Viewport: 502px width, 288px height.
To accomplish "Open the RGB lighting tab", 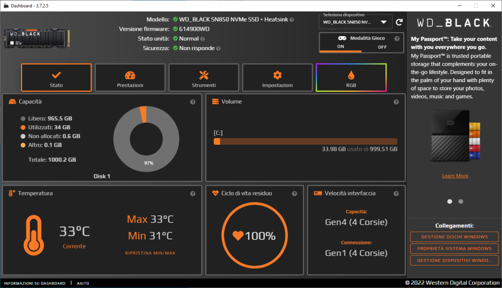I will [351, 78].
